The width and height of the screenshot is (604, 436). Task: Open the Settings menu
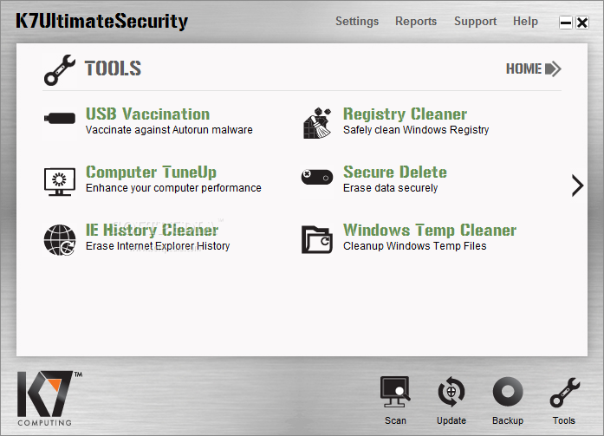pyautogui.click(x=357, y=21)
